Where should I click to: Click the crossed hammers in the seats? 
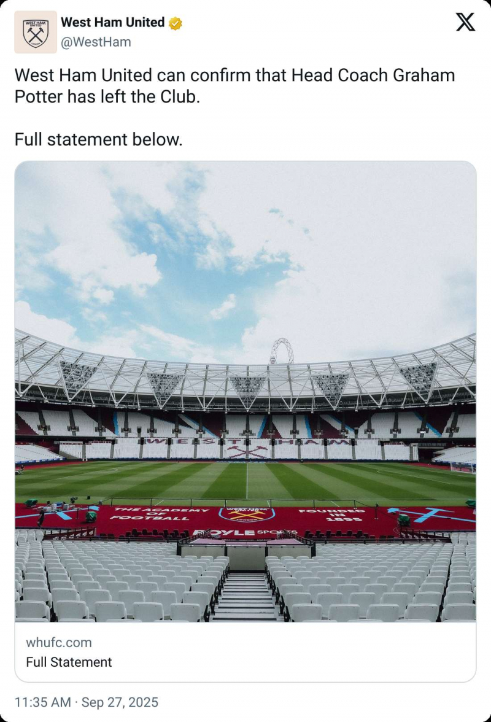point(246,452)
